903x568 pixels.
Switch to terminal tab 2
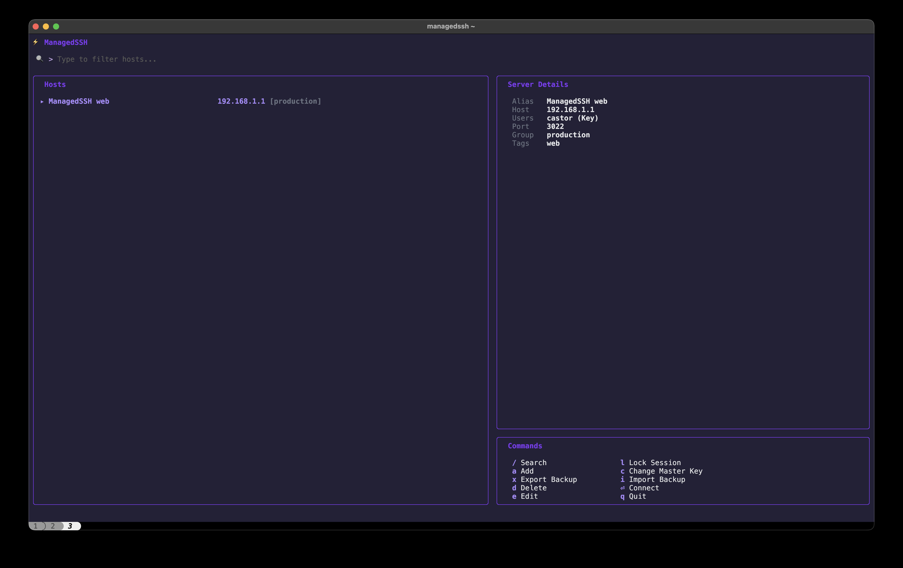point(53,526)
